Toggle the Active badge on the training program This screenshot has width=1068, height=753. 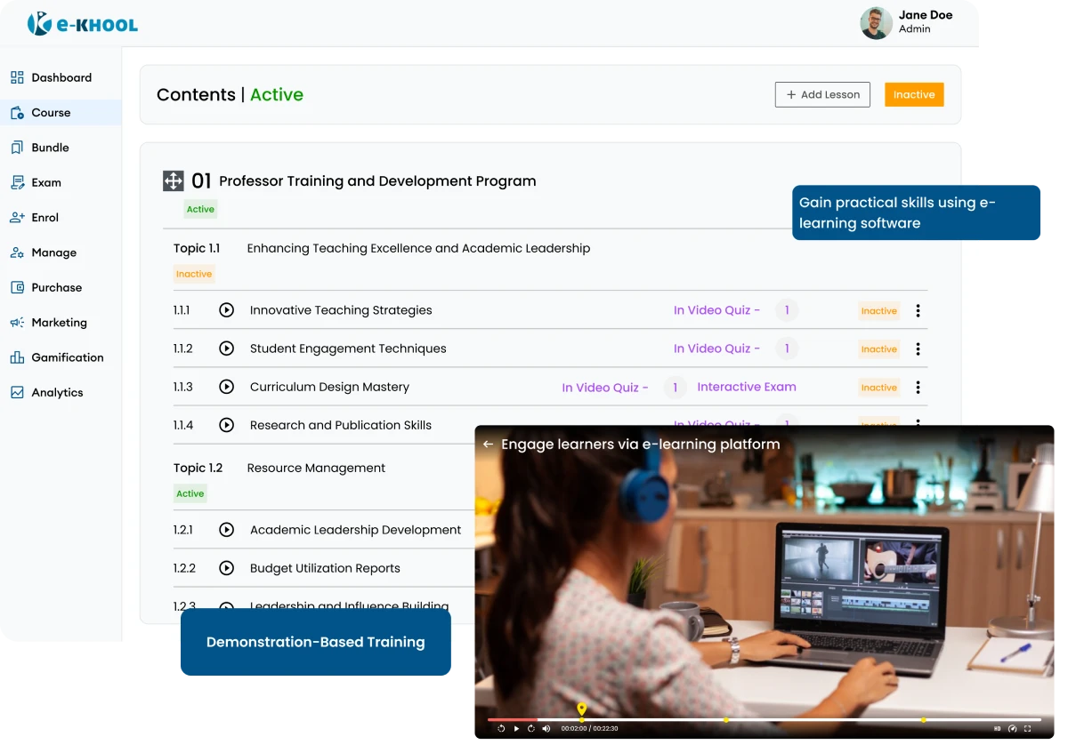pyautogui.click(x=200, y=208)
